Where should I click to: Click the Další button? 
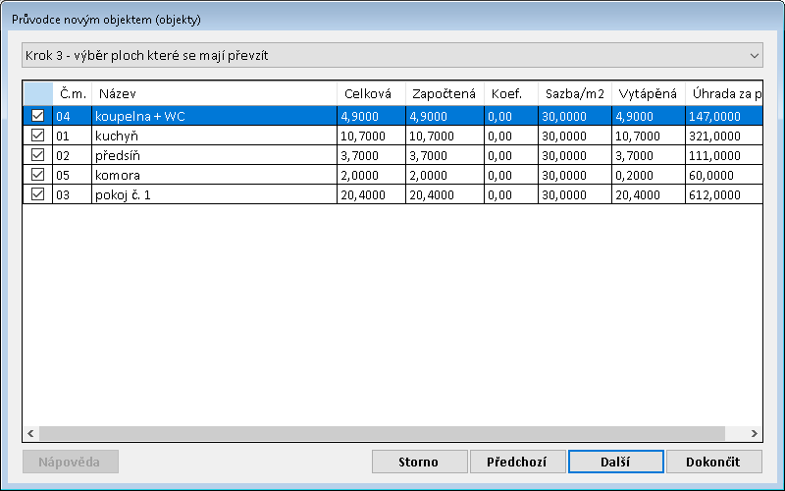pyautogui.click(x=616, y=462)
